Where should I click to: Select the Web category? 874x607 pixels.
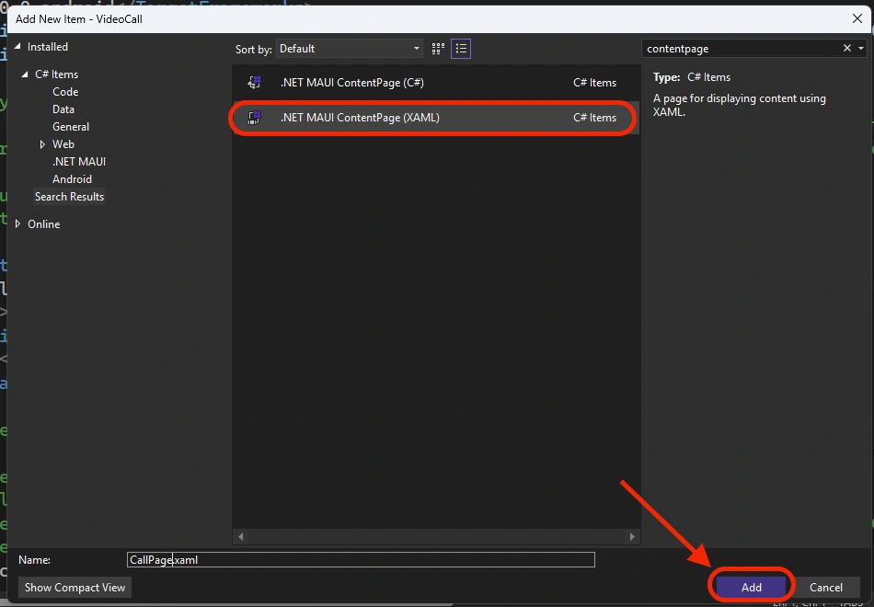(63, 144)
